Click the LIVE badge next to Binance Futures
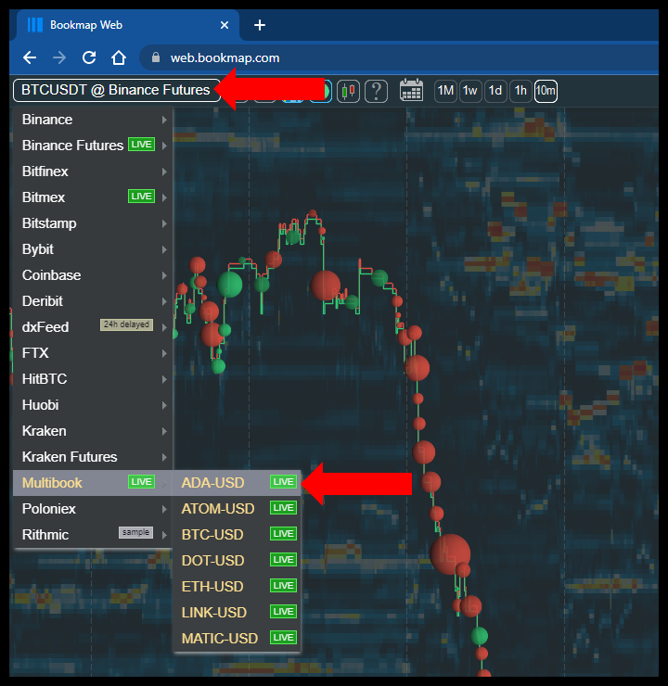The width and height of the screenshot is (668, 686). [x=141, y=145]
